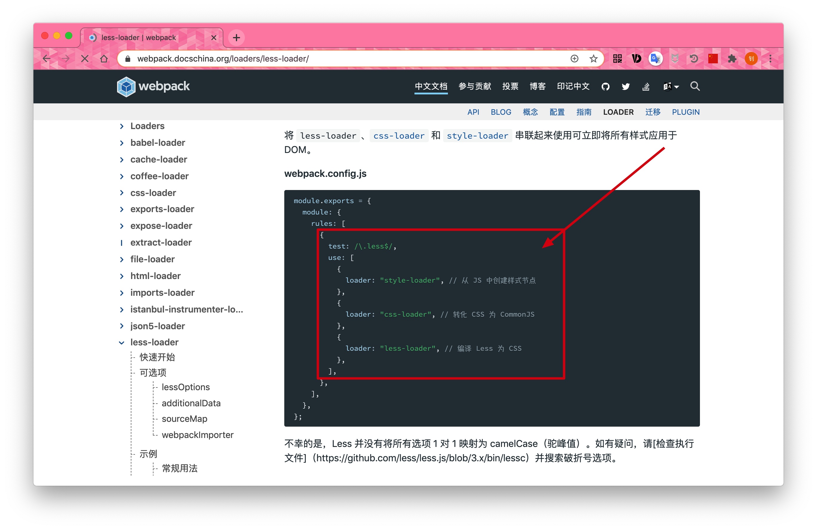Open a new browser tab
817x530 pixels.
[x=236, y=37]
